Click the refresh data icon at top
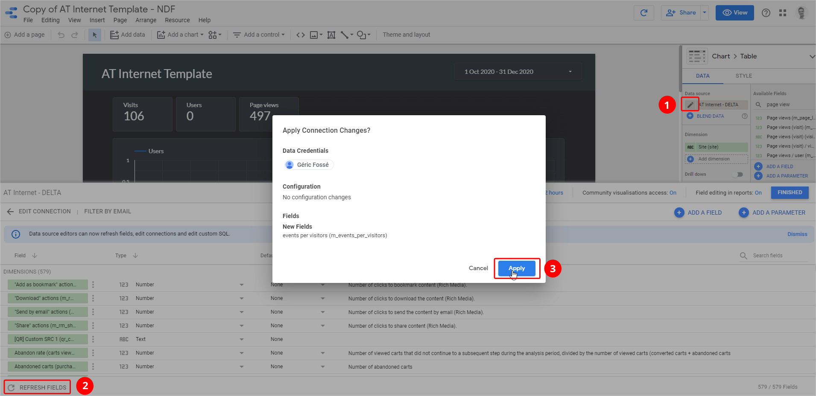Image resolution: width=816 pixels, height=396 pixels. pyautogui.click(x=644, y=13)
